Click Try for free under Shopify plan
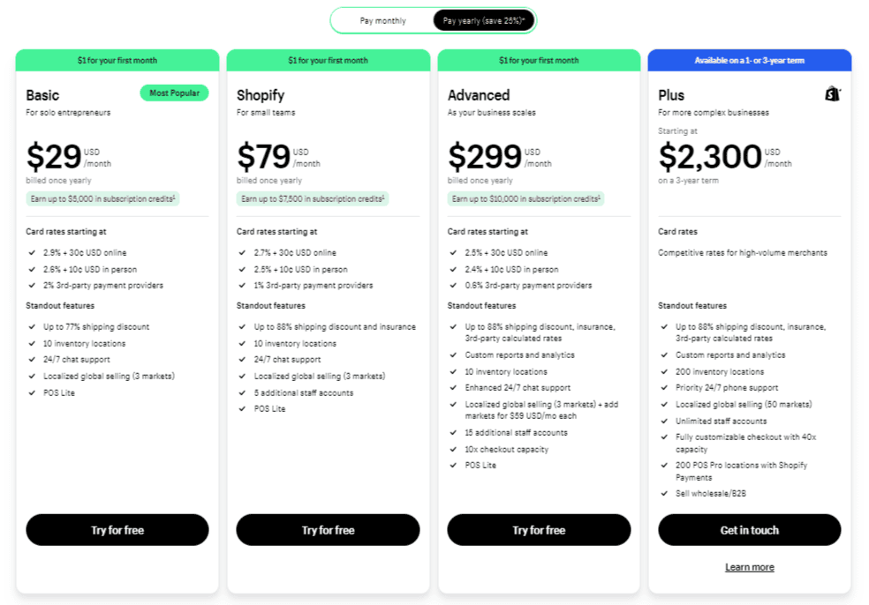869x605 pixels. [329, 530]
